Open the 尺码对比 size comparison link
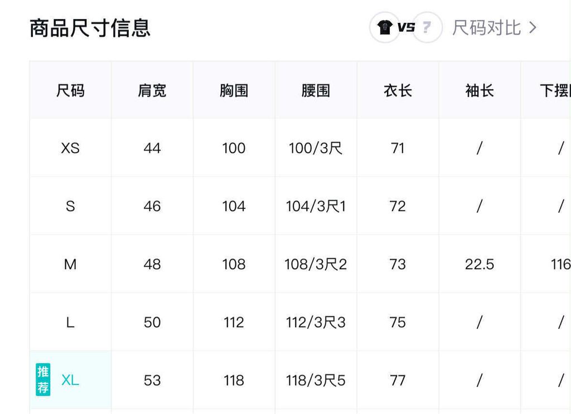The width and height of the screenshot is (571, 414). pyautogui.click(x=486, y=27)
